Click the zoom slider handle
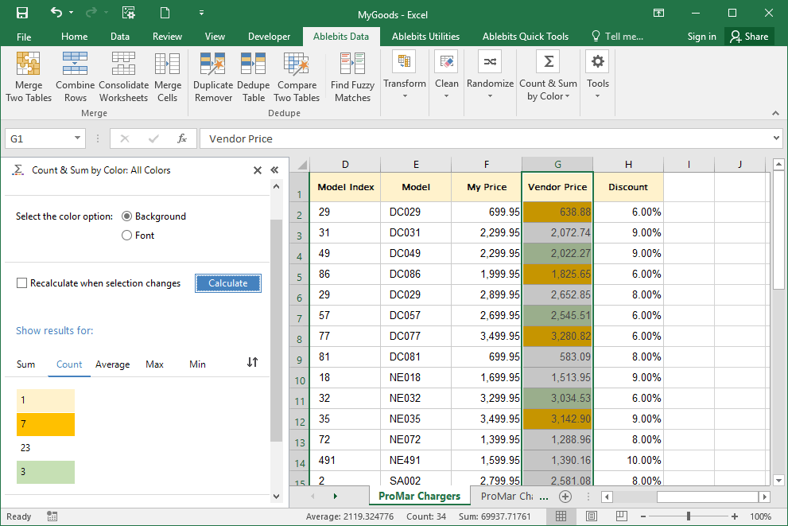The height and width of the screenshot is (526, 788). 689,516
